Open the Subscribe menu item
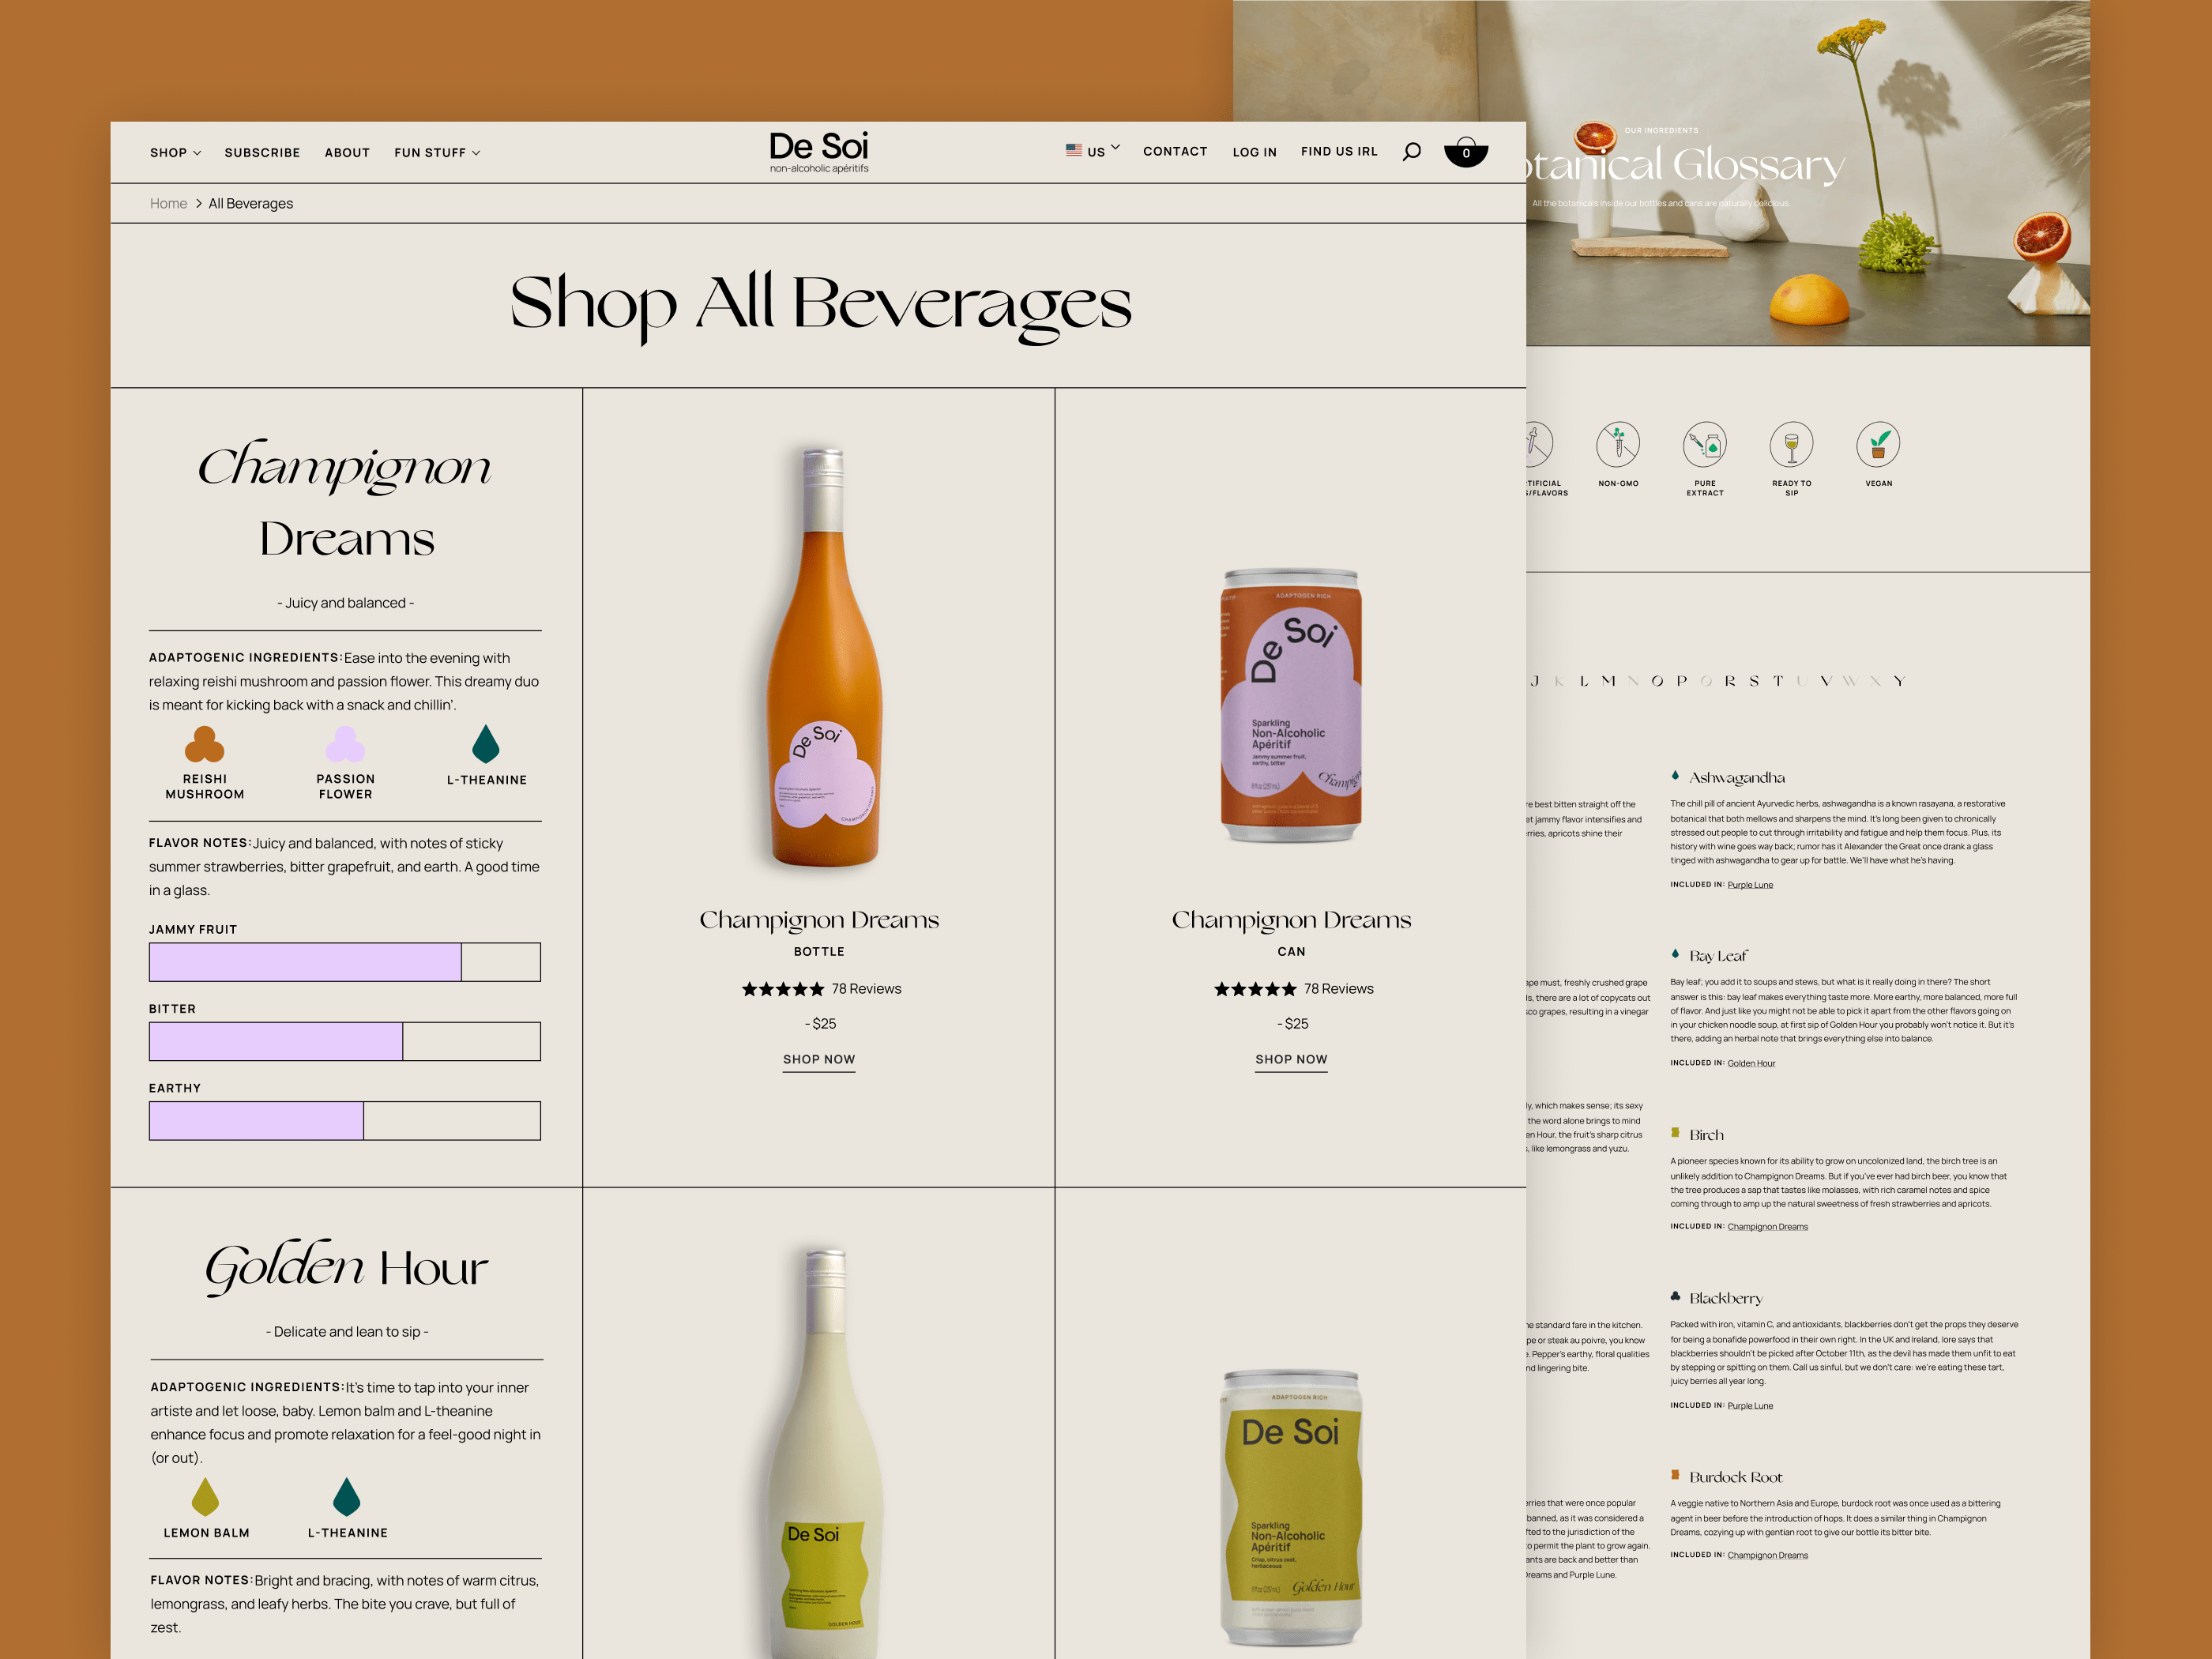The width and height of the screenshot is (2212, 1659). [262, 153]
